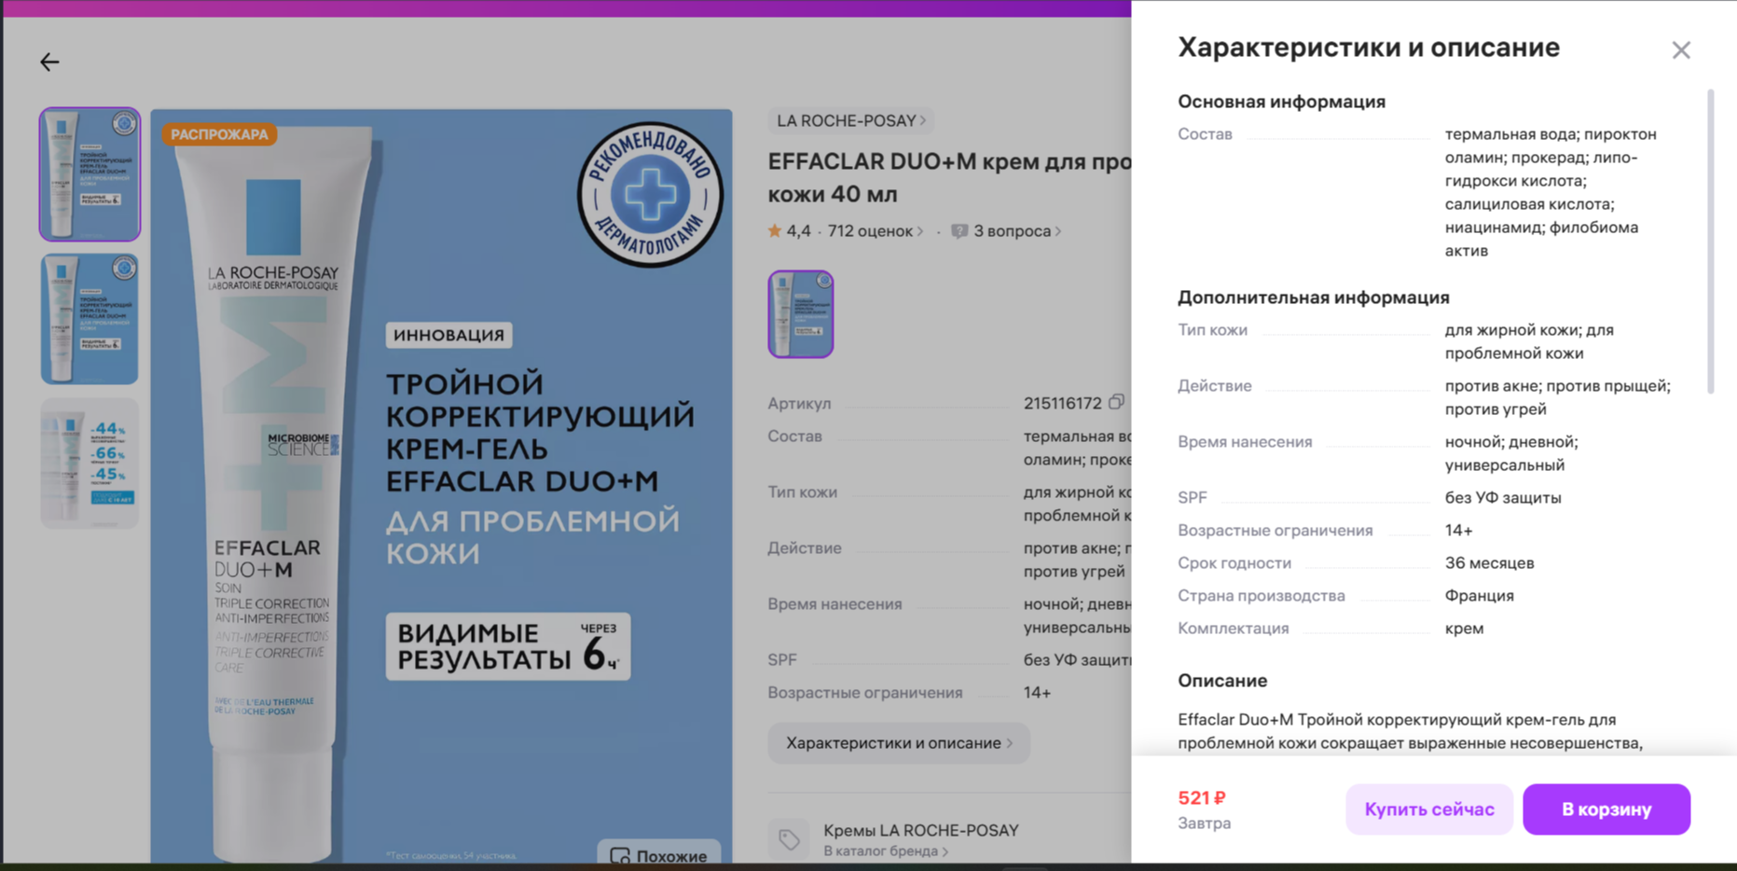1737x871 pixels.
Task: Add the cream to cart with "В корзину"
Action: pyautogui.click(x=1606, y=809)
